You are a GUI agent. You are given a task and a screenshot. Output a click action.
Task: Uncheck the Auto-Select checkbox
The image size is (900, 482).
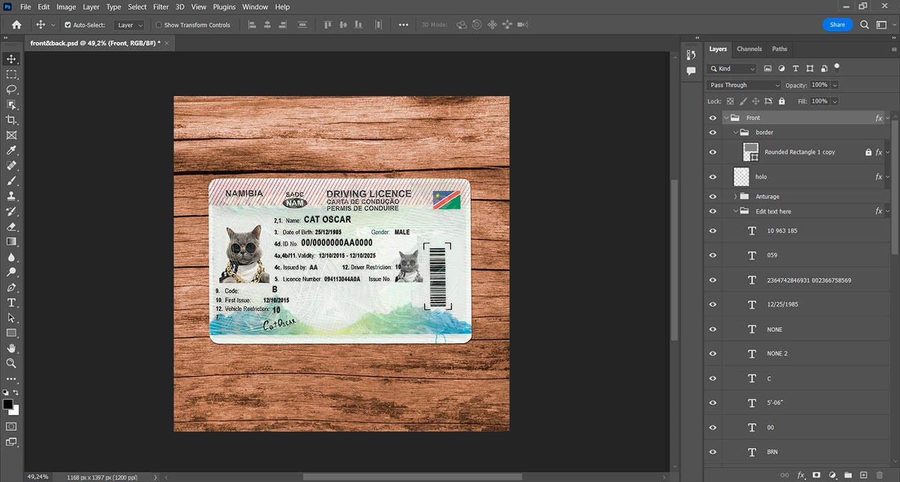click(x=68, y=25)
